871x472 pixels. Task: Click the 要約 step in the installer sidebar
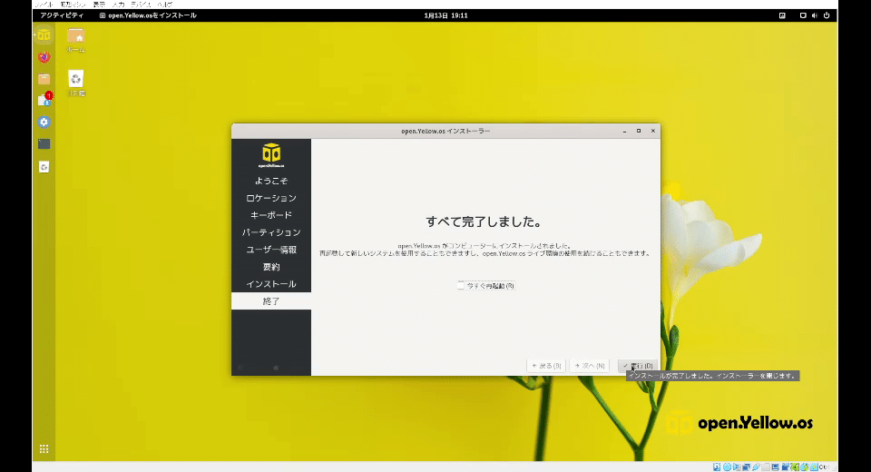coord(271,267)
